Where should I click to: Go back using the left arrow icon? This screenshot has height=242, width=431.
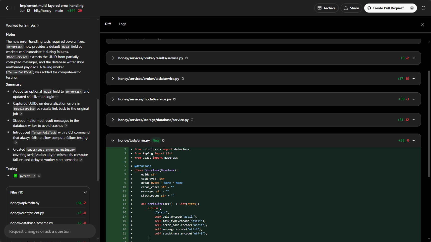coord(8,8)
